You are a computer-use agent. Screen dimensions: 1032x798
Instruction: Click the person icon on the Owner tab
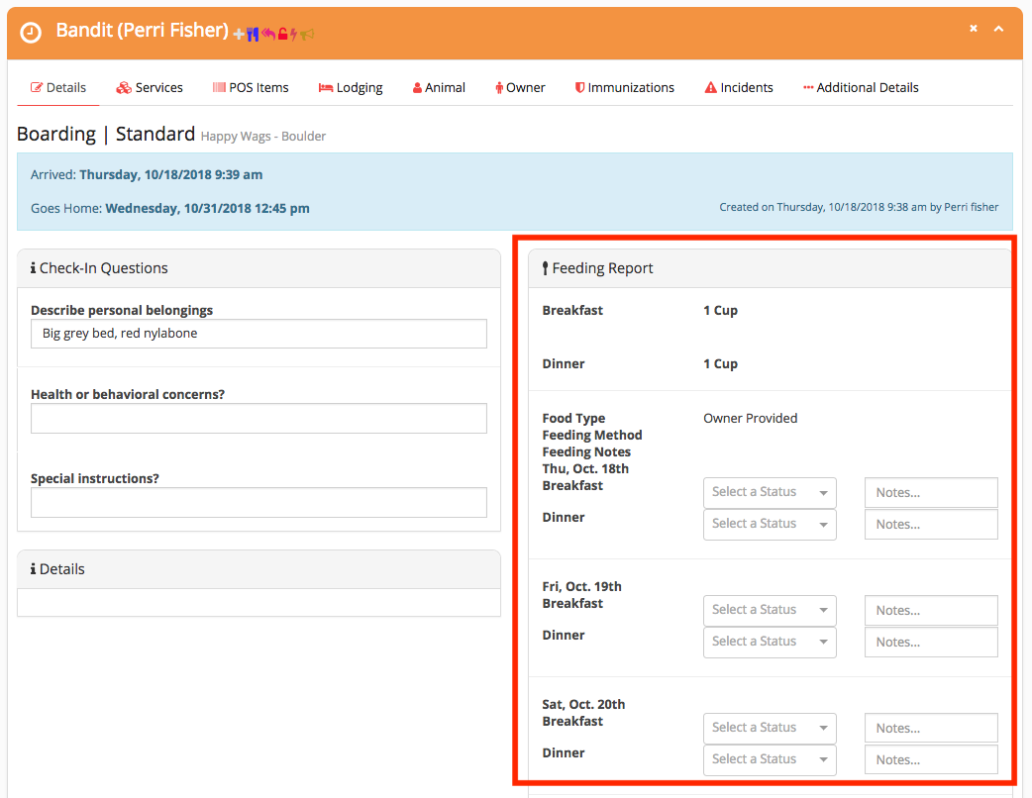[500, 87]
